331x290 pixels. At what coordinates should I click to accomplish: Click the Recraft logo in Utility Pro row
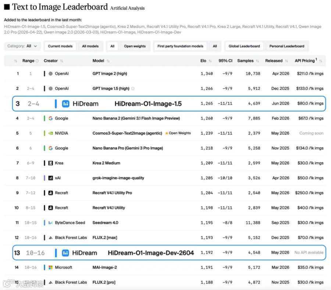[51, 193]
